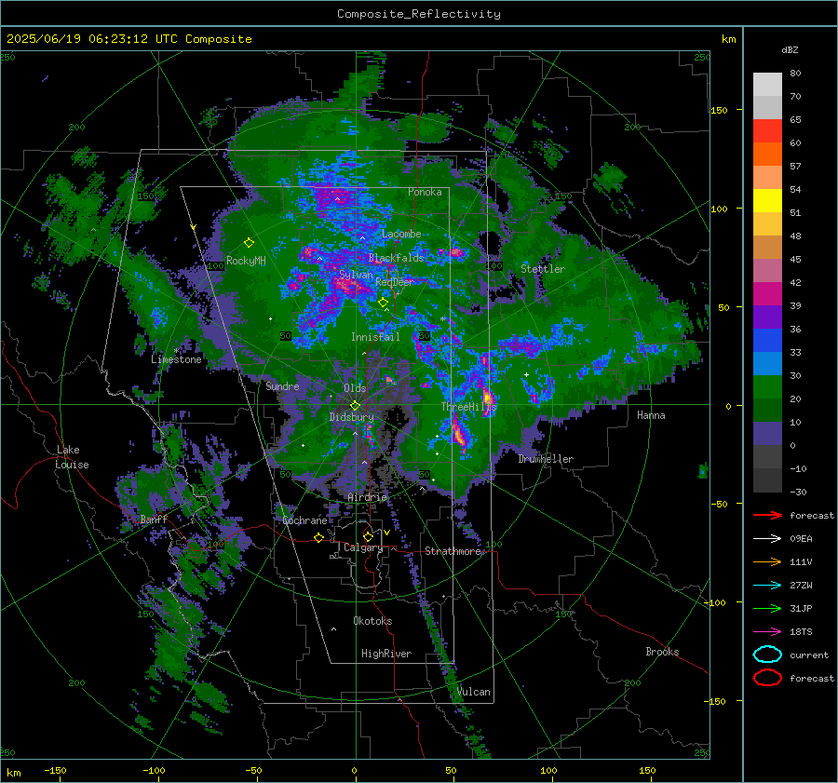Click the red forecast arrow legend icon

(767, 515)
